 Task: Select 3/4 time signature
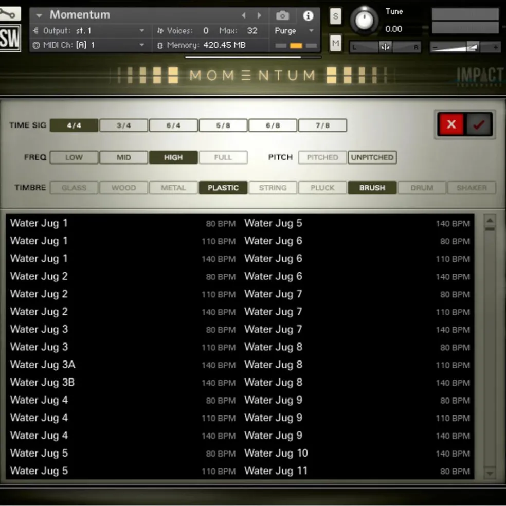[123, 125]
